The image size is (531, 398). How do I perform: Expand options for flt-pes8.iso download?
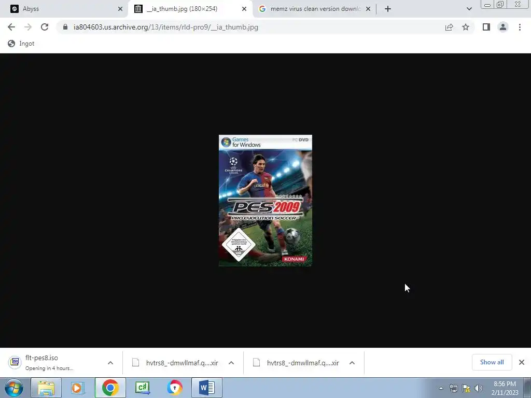click(110, 362)
